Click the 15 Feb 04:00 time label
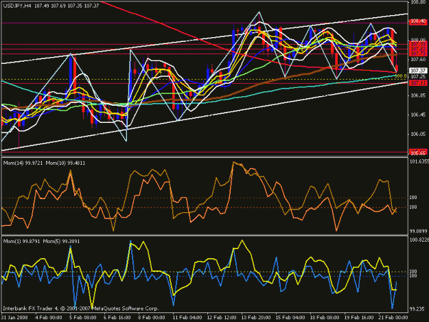 (x=290, y=318)
